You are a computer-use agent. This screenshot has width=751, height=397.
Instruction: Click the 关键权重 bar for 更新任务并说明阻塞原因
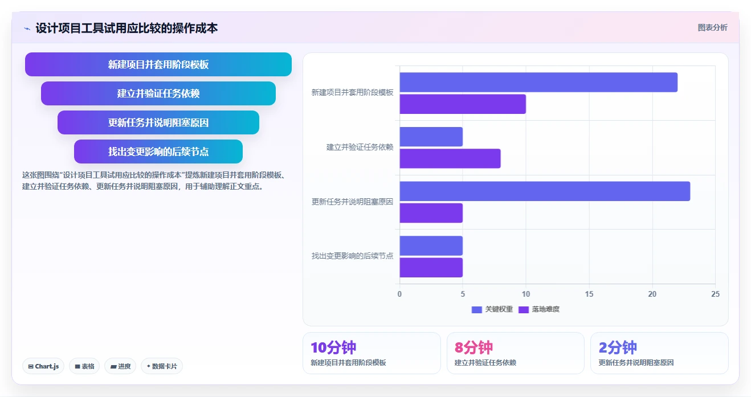(x=545, y=191)
